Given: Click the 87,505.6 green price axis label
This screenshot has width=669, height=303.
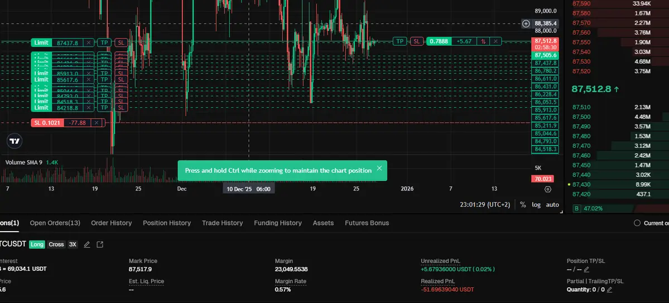Looking at the screenshot, I should (545, 55).
